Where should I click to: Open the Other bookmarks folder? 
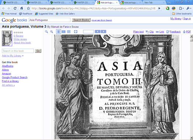(182, 14)
